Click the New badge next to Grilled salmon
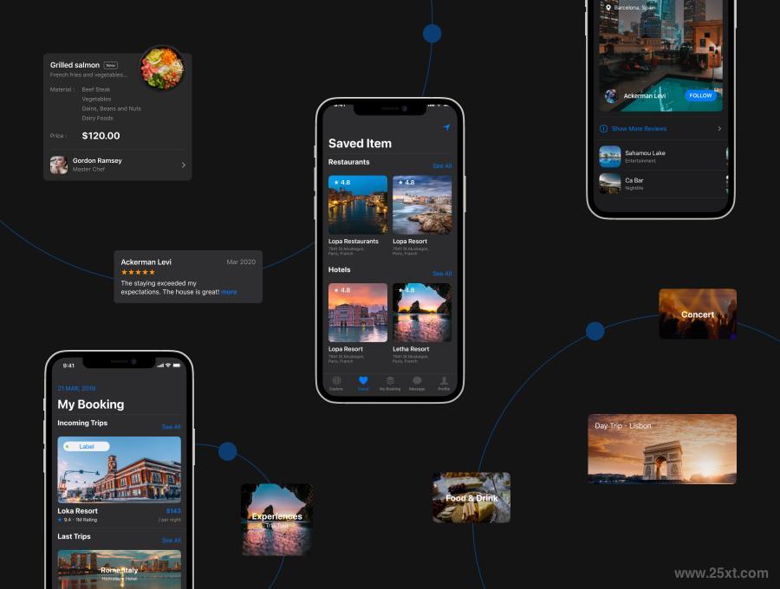 [x=110, y=65]
